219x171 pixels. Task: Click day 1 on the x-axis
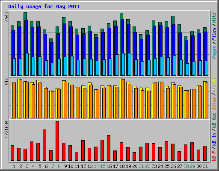click(14, 166)
